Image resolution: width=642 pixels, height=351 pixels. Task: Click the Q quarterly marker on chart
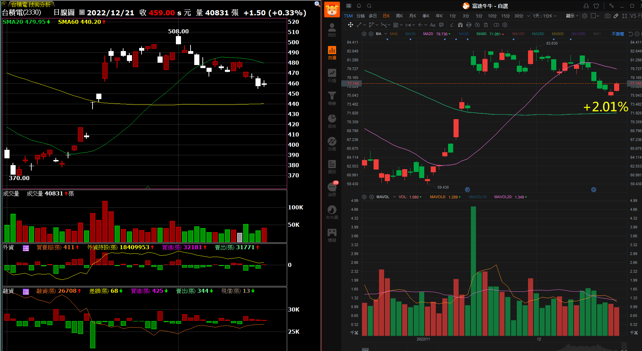[593, 190]
